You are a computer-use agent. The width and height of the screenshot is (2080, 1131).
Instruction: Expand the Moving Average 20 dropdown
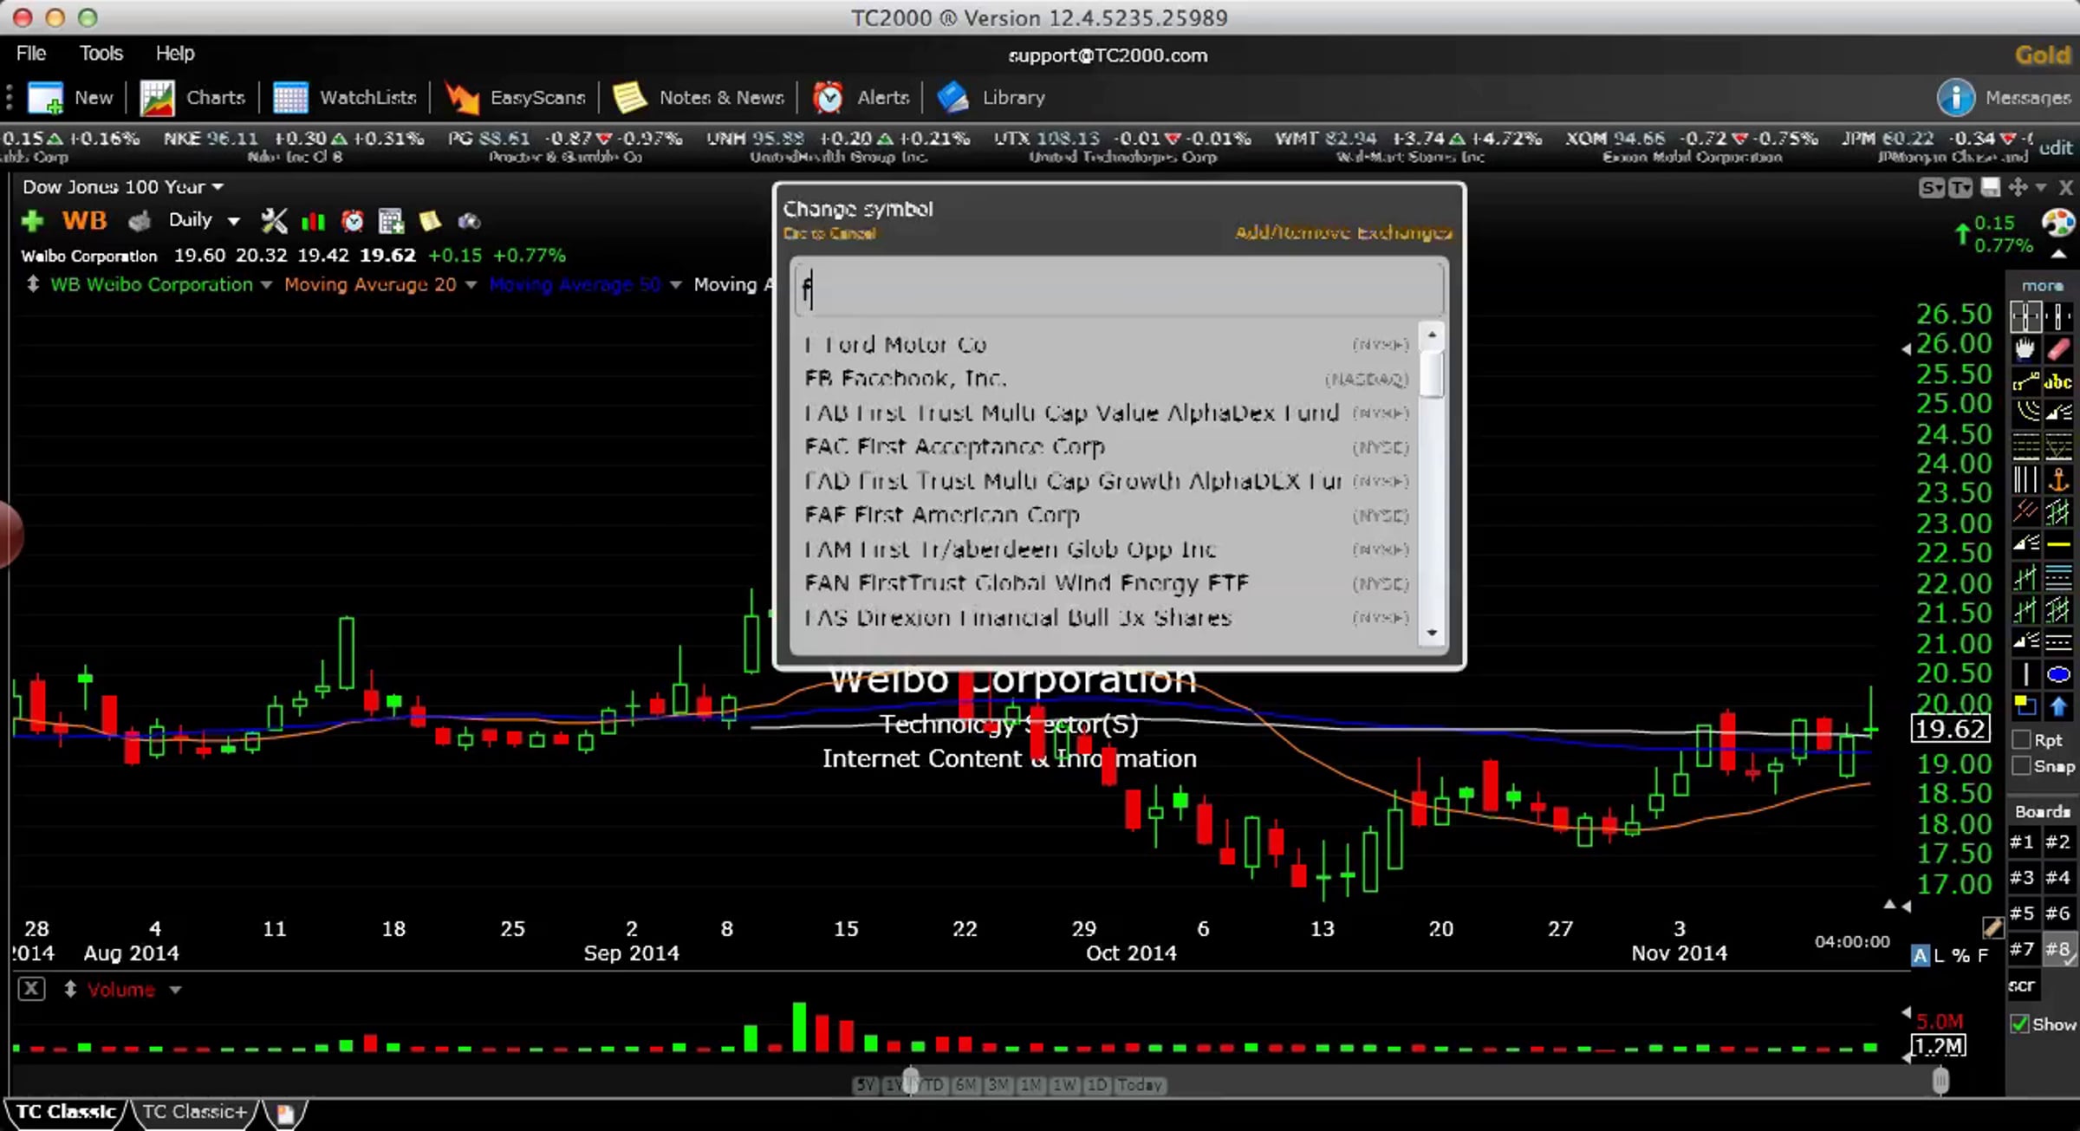point(471,284)
